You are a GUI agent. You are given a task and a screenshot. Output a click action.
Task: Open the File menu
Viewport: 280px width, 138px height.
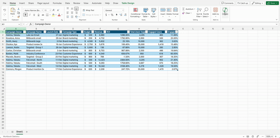pyautogui.click(x=5, y=3)
